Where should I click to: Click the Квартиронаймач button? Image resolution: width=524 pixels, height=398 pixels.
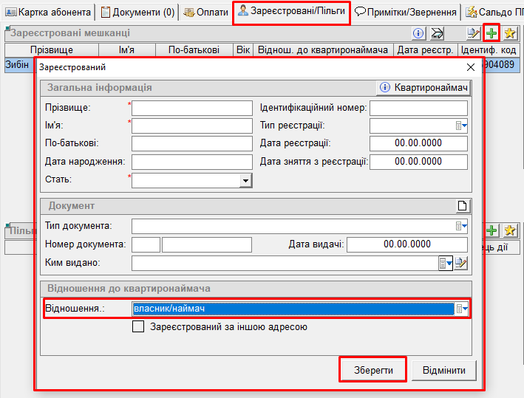coord(423,88)
